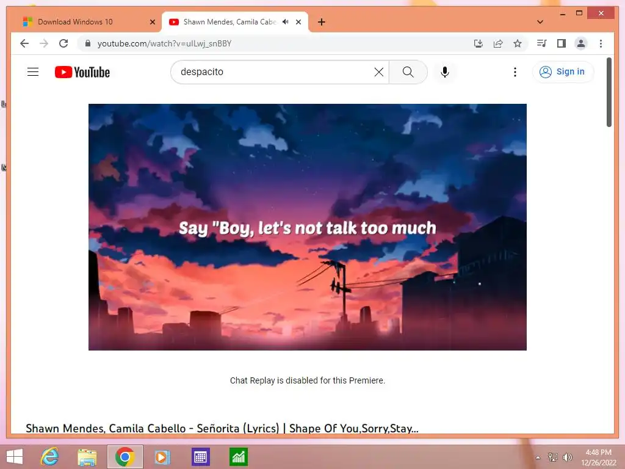Open the media player taskbar icon
The height and width of the screenshot is (469, 625).
162,457
